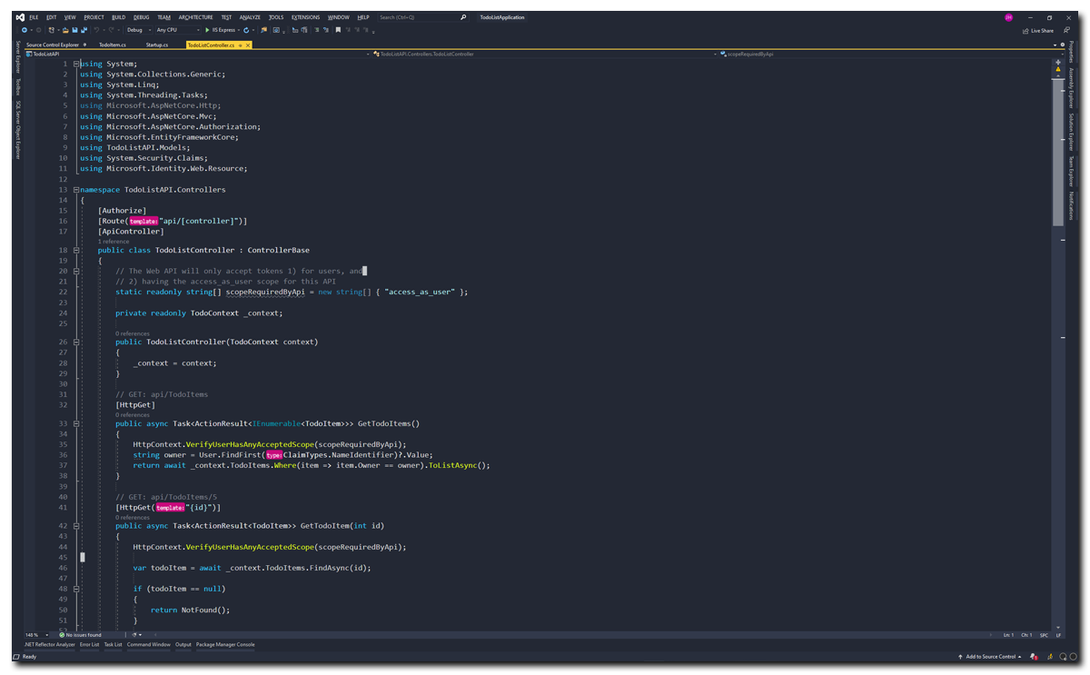Collapse the GetTodoItems method region

click(77, 423)
